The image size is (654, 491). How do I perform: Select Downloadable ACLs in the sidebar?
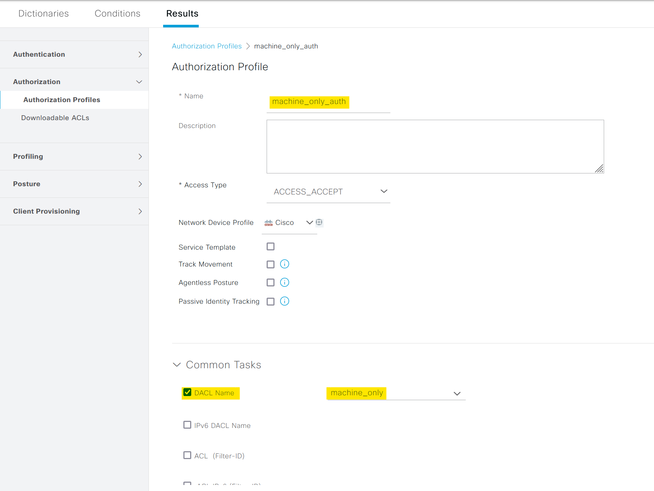click(55, 117)
